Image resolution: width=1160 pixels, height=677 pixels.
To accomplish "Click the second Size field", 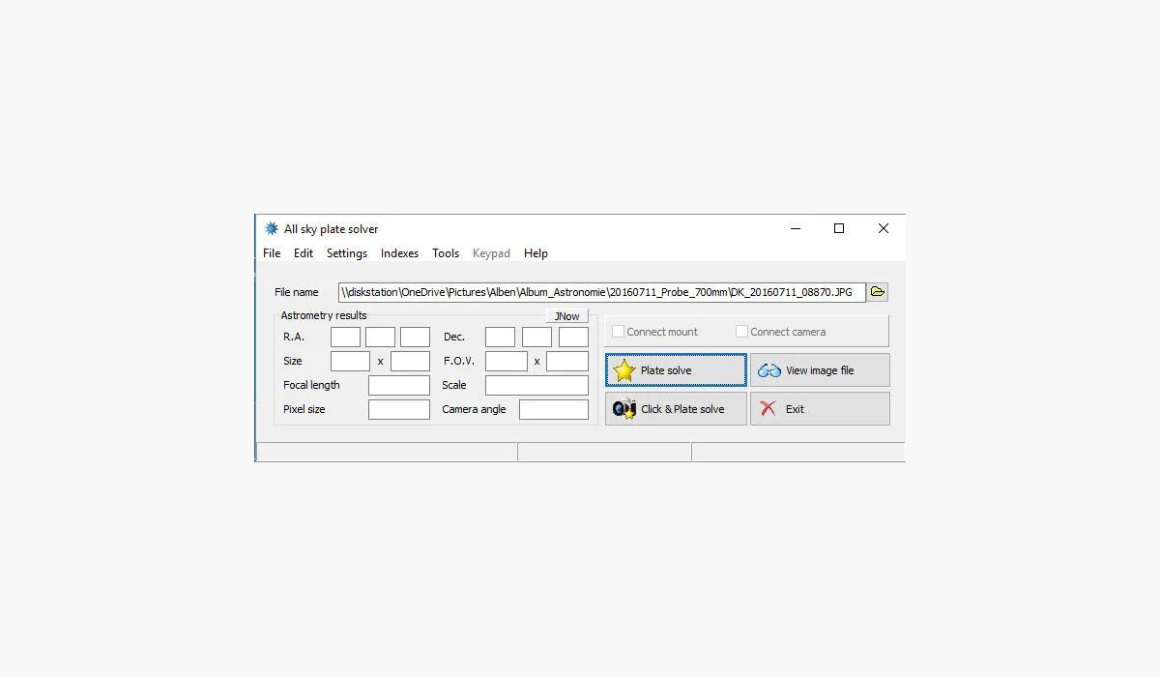I will tap(410, 361).
